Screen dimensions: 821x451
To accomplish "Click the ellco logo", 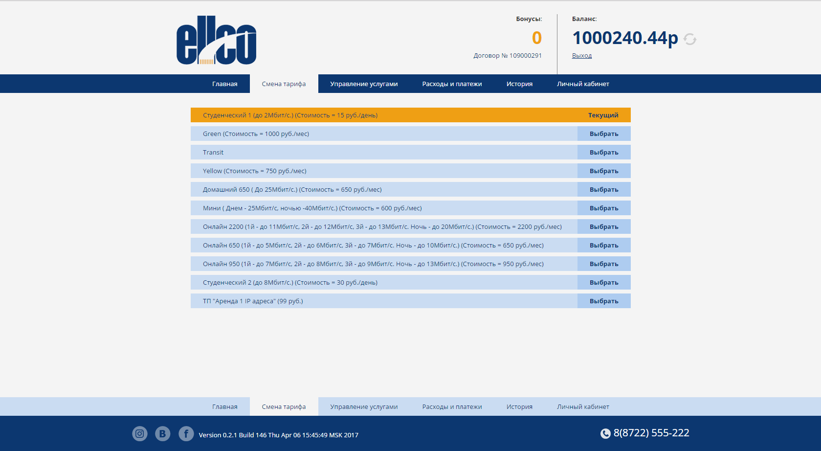I will [x=217, y=40].
